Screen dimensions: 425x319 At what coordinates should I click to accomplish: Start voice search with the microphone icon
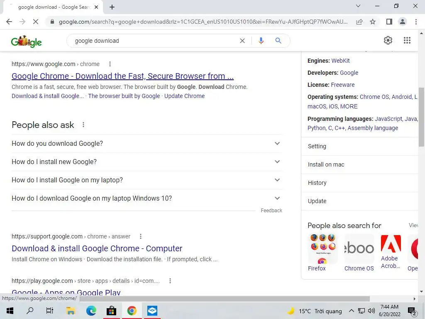tap(261, 41)
